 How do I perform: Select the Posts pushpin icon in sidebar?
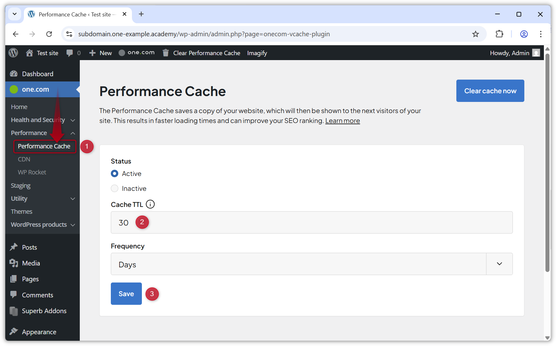coord(14,247)
